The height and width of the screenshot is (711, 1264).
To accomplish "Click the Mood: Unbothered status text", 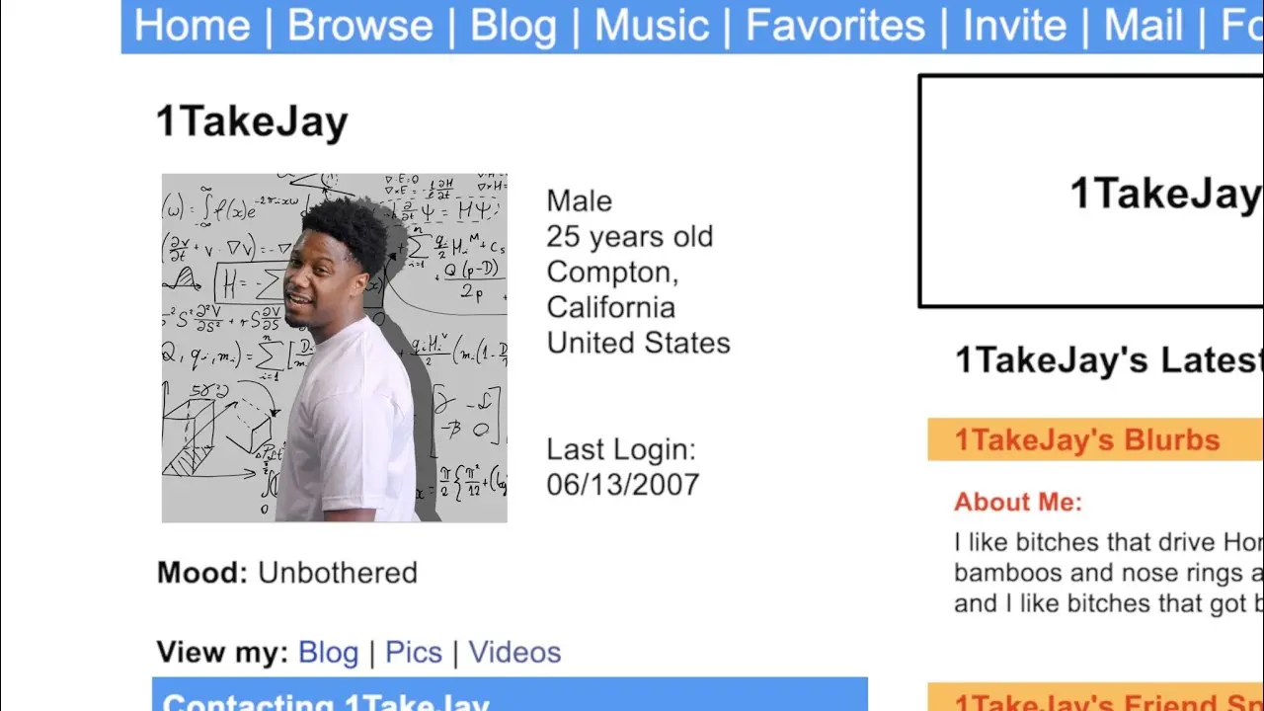I will coord(287,573).
